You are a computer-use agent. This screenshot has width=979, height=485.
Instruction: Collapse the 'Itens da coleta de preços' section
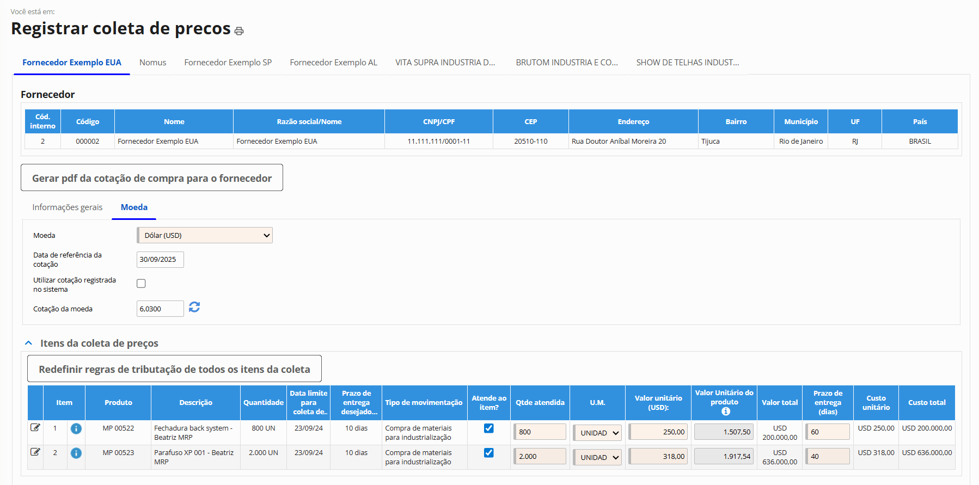pos(29,343)
